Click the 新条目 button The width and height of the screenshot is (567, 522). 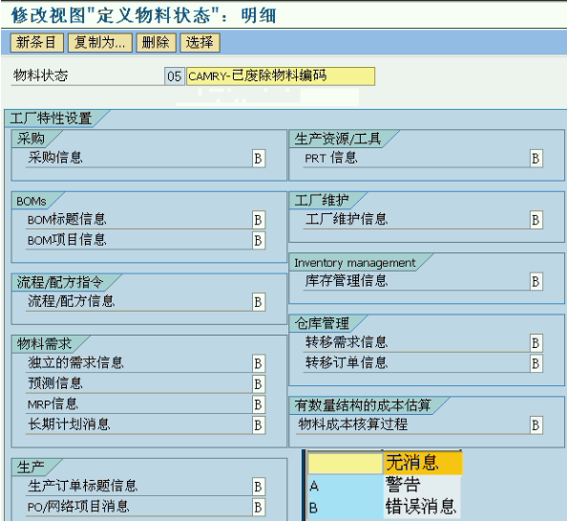pyautogui.click(x=37, y=43)
